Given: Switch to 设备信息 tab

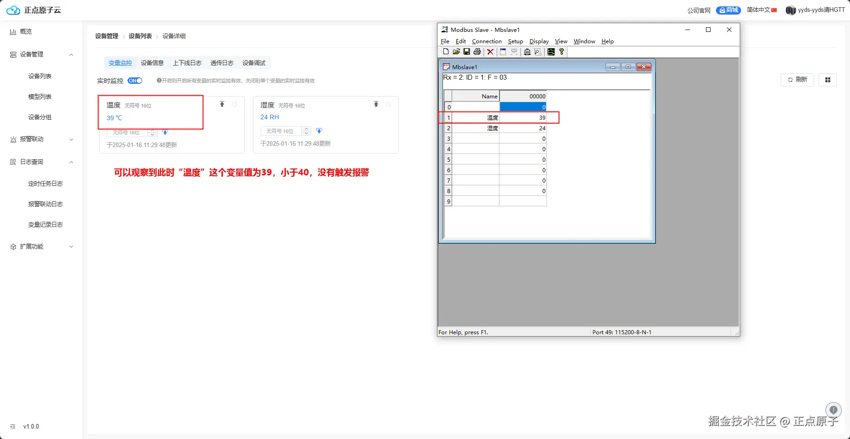Looking at the screenshot, I should (152, 63).
